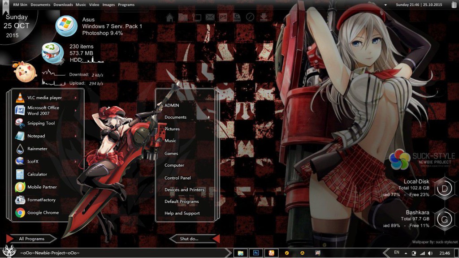Expand Word 2007 recent documents arrow

75,111
